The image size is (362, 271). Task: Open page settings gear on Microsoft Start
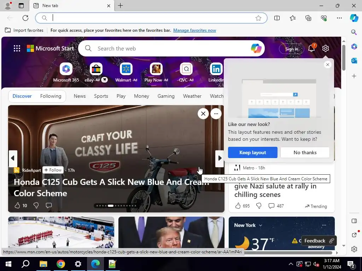326,48
